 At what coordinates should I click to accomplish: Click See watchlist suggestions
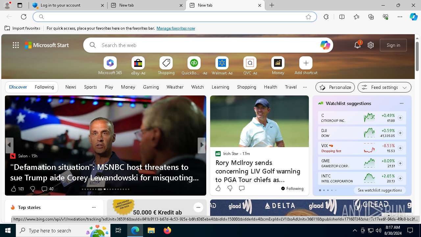coord(380,190)
